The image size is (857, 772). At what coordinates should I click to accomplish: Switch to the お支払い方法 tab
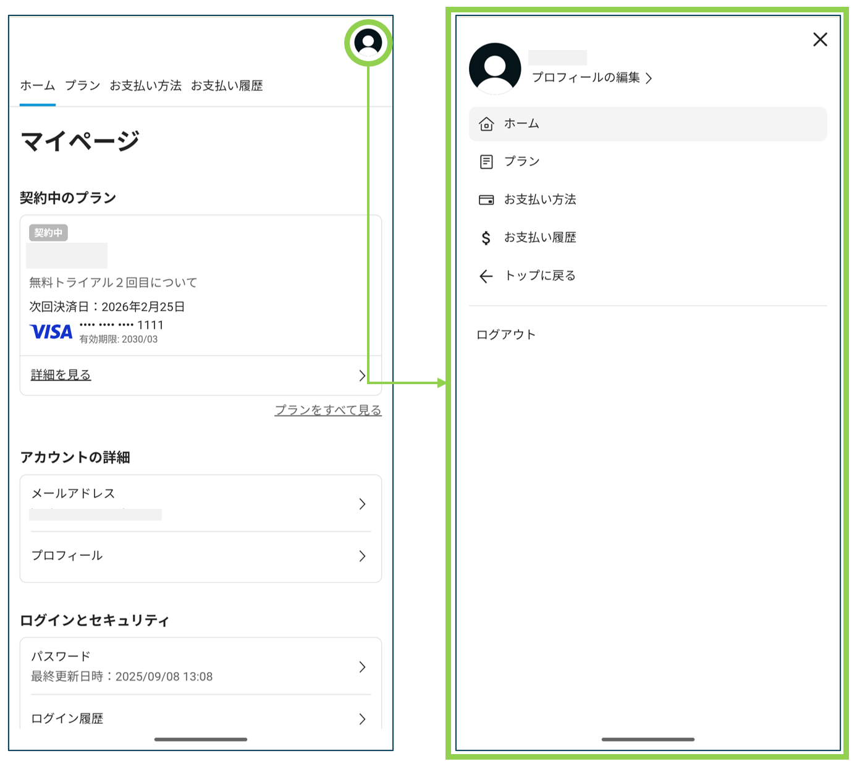(146, 86)
